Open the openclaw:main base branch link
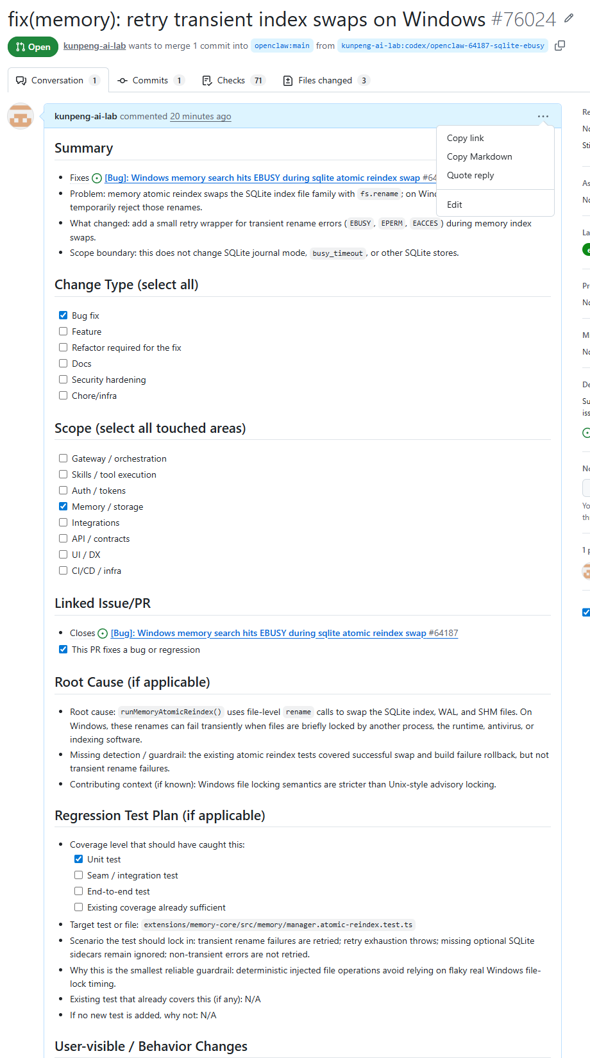Viewport: 590px width, 1058px height. tap(282, 46)
